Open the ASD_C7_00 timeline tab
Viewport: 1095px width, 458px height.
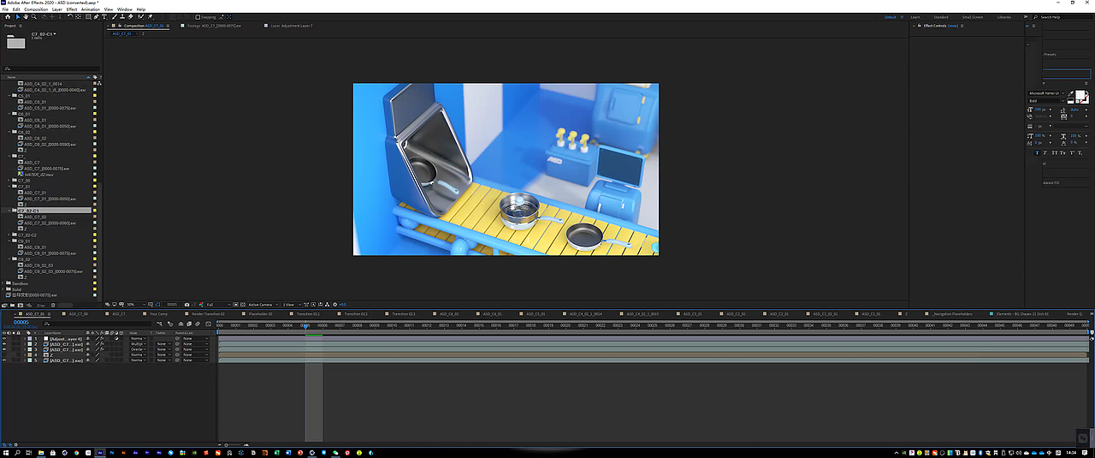point(78,314)
